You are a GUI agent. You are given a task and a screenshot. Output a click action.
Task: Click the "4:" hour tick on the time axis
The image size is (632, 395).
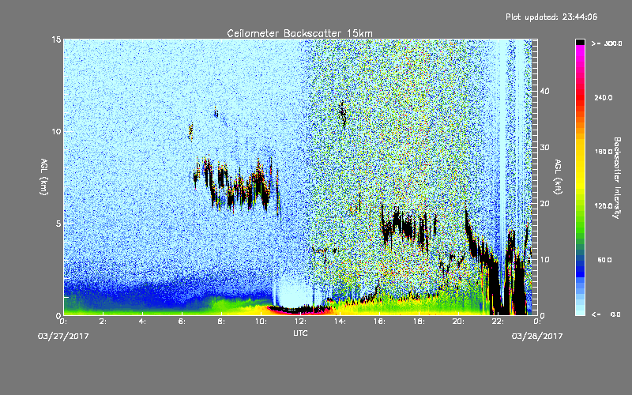coord(142,322)
